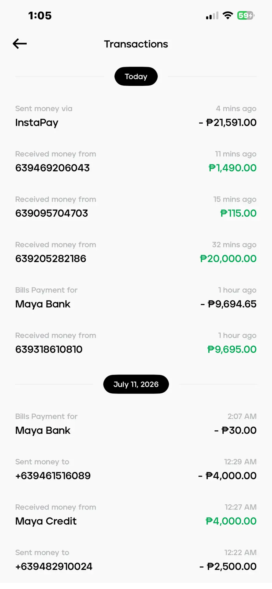The image size is (272, 589).
Task: Select the Today date pill
Action: 136,76
